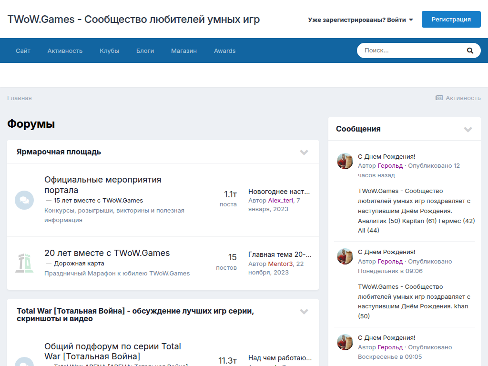Click the Активность stream icon in breadcrumb bar
This screenshot has height=366, width=488.
coord(439,98)
